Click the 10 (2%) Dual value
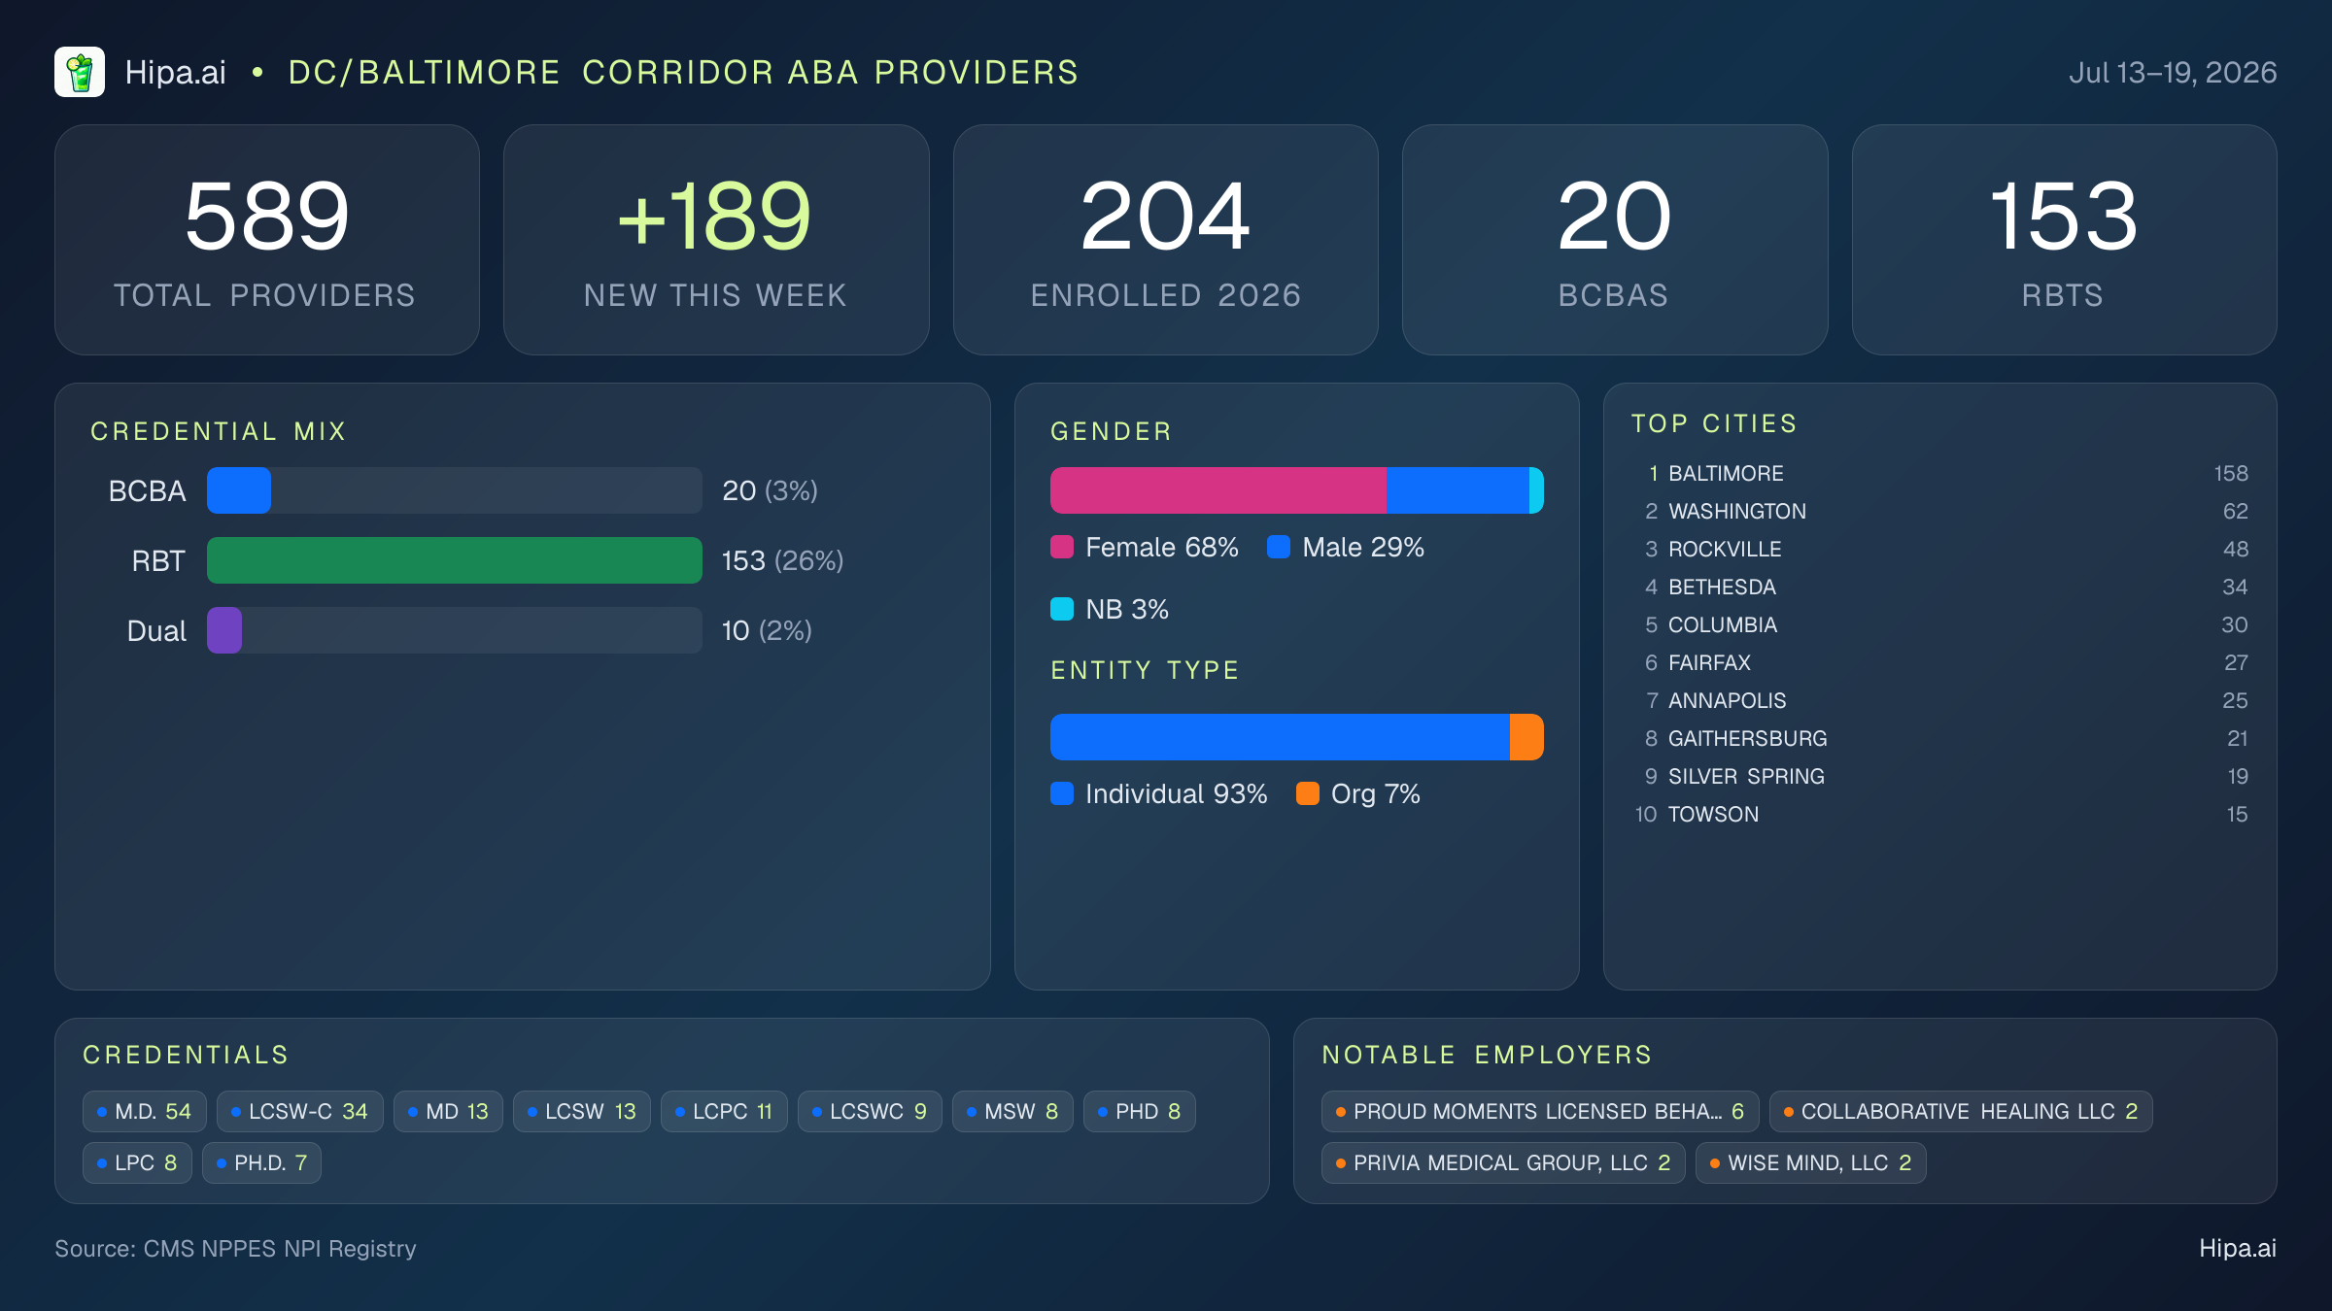The width and height of the screenshot is (2332, 1311). tap(767, 630)
